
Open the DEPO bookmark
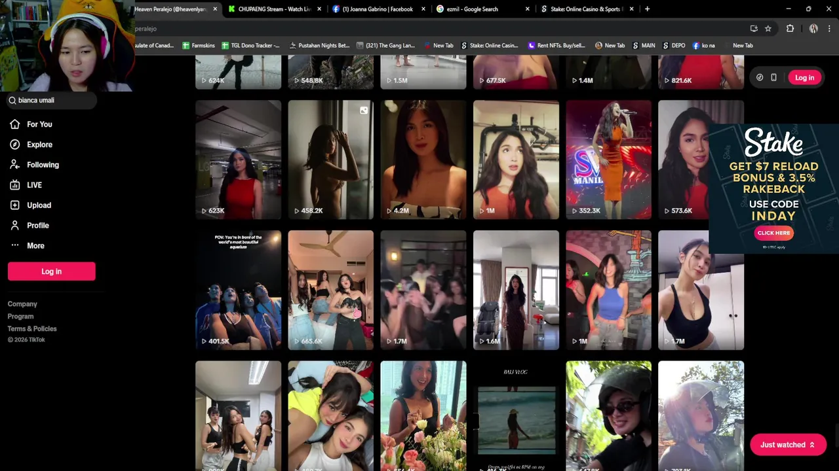click(674, 46)
